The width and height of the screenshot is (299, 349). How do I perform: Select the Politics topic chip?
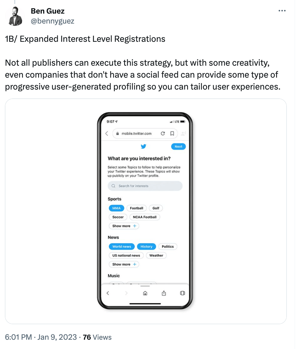pos(168,246)
